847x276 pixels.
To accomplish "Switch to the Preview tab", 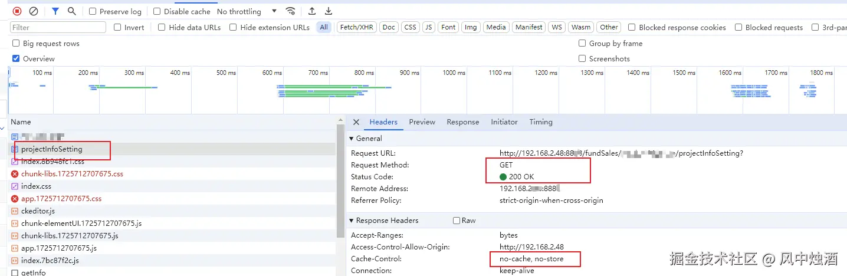I will point(422,122).
